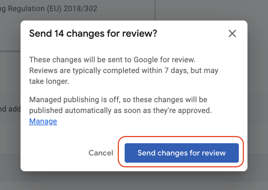
Task: Cancel sending the changes
Action: (x=100, y=153)
